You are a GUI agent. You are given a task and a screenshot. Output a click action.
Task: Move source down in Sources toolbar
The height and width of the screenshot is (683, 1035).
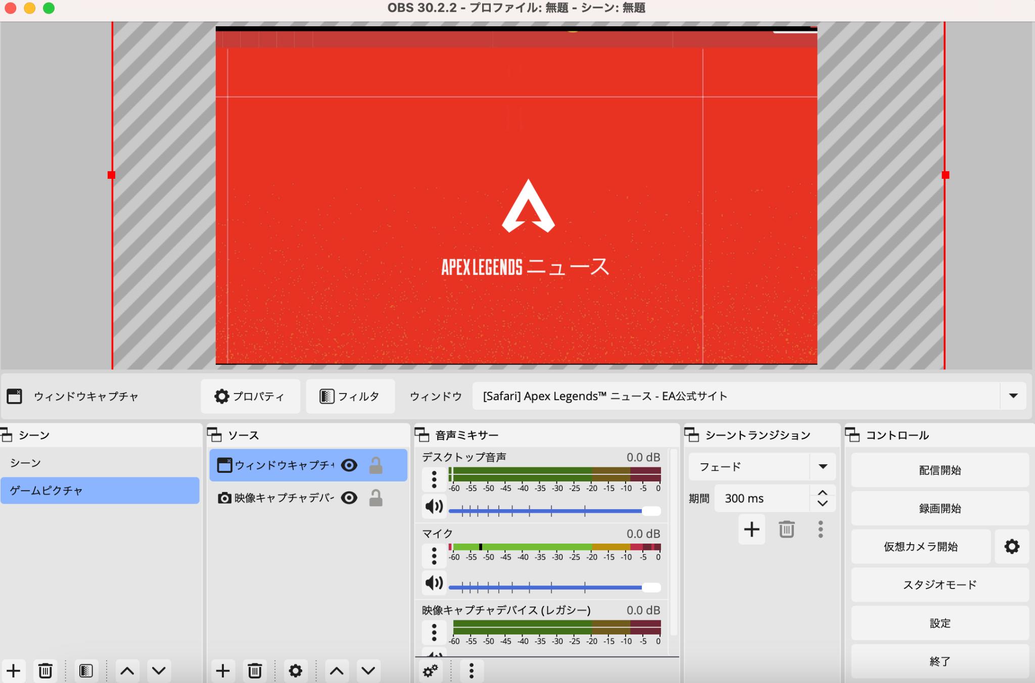pyautogui.click(x=368, y=671)
